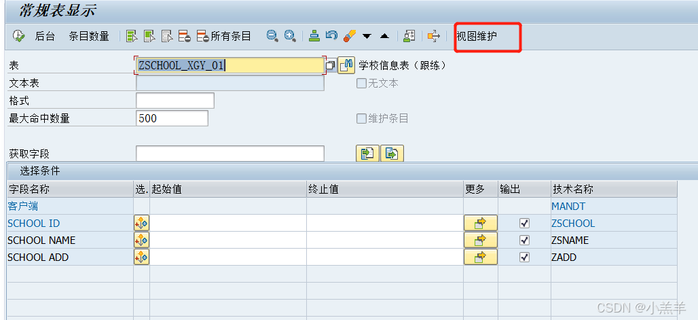The height and width of the screenshot is (320, 698).
Task: Click the 更多 column header
Action: point(481,189)
